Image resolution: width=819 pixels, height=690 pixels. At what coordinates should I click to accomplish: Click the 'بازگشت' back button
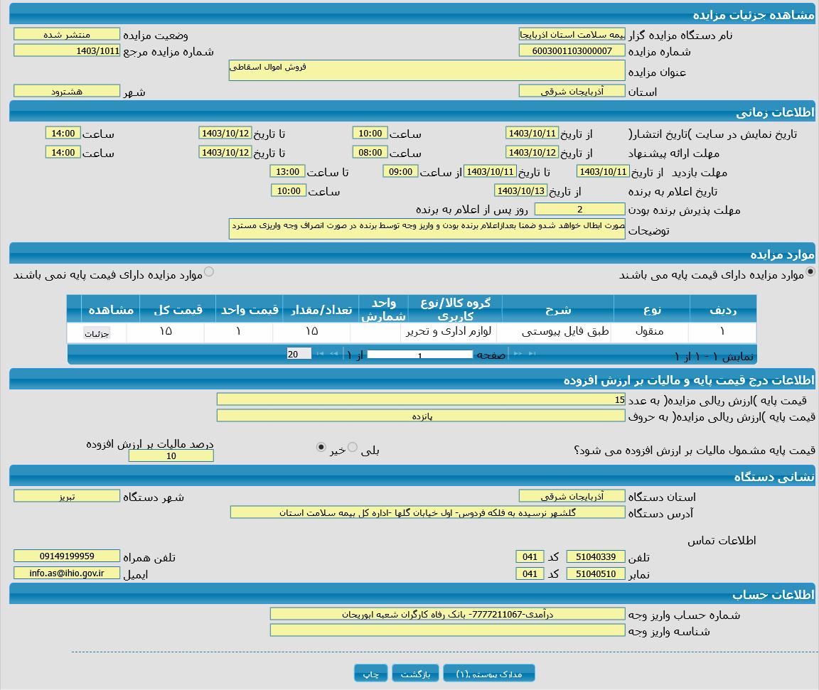click(415, 674)
